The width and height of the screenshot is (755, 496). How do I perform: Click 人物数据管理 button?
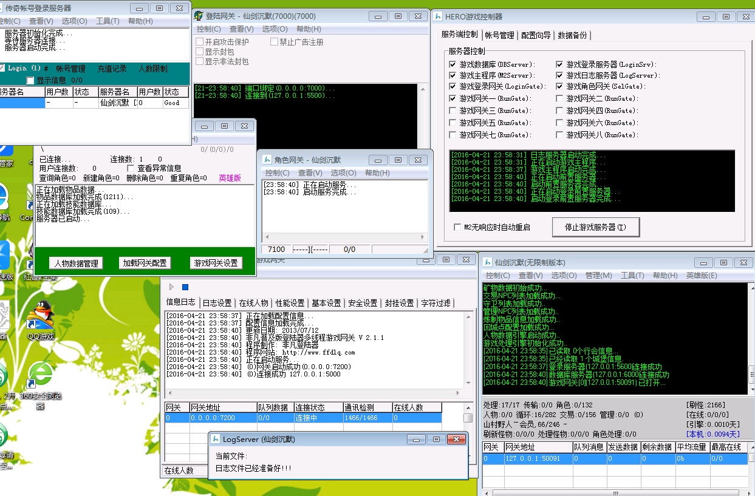coord(76,263)
